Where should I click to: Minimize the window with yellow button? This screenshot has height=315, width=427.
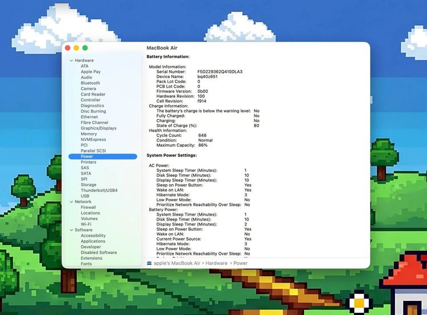(76, 48)
